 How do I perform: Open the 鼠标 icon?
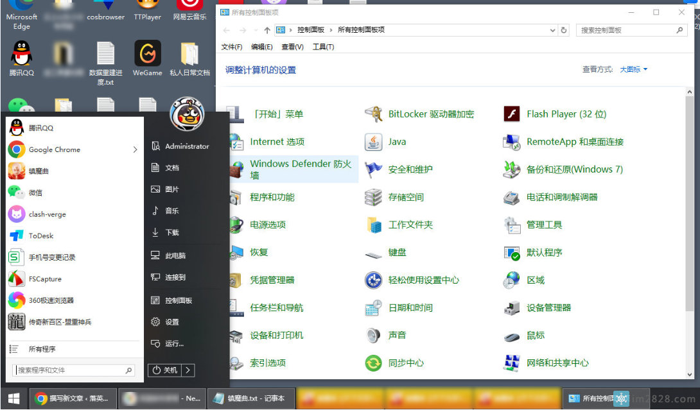(512, 336)
